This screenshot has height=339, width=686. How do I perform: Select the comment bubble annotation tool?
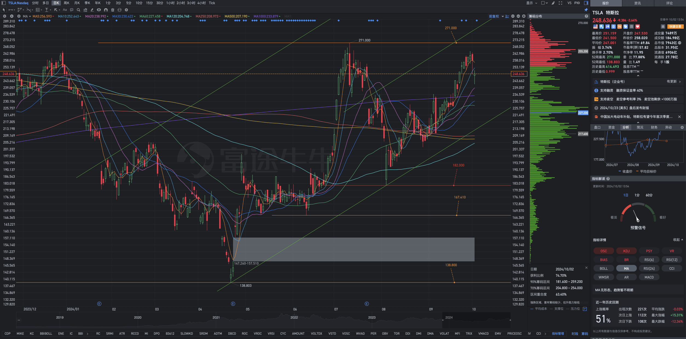pos(72,10)
